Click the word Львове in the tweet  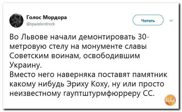[x=34, y=37]
